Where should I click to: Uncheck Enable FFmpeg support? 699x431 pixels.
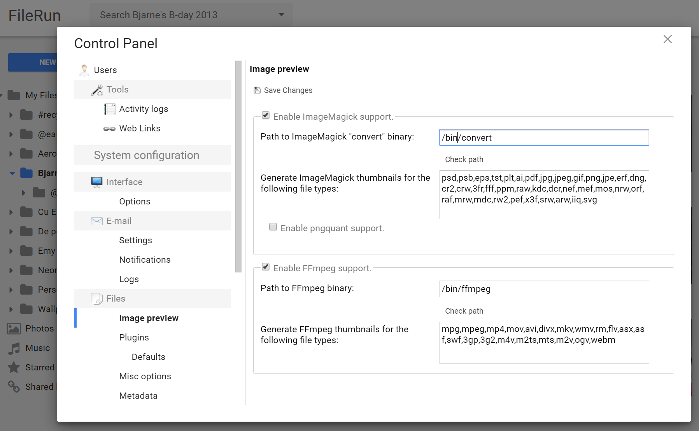point(266,267)
